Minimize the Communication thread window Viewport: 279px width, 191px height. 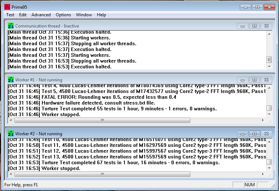click(242, 26)
